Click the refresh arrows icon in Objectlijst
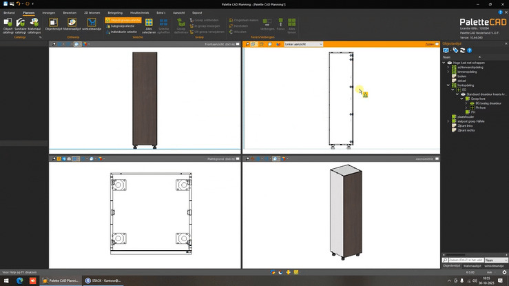Screen dimensions: 509x286 pos(462,50)
